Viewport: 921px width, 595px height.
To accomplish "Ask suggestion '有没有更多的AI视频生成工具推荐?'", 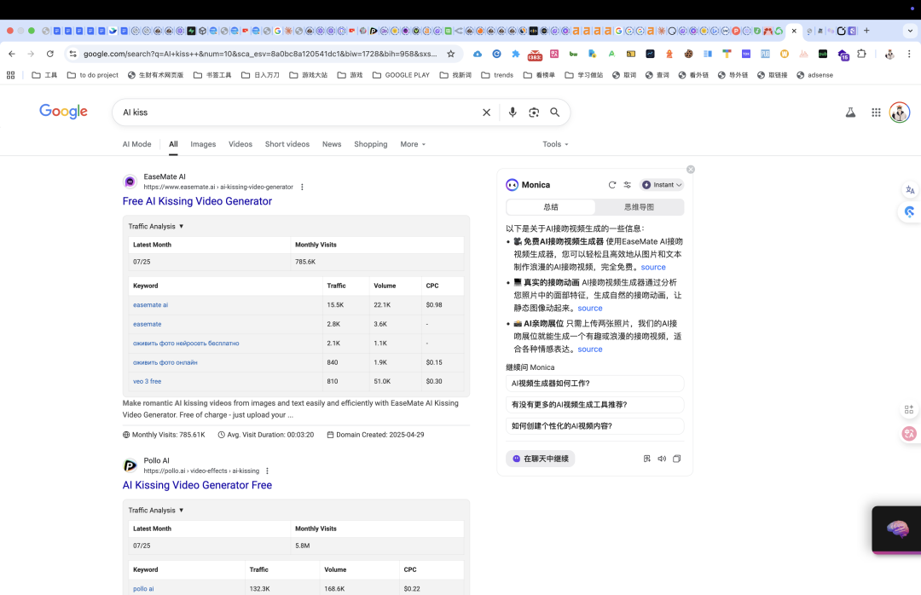I will 595,405.
